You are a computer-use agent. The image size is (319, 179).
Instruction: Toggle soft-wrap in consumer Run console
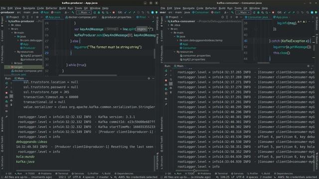170,80
